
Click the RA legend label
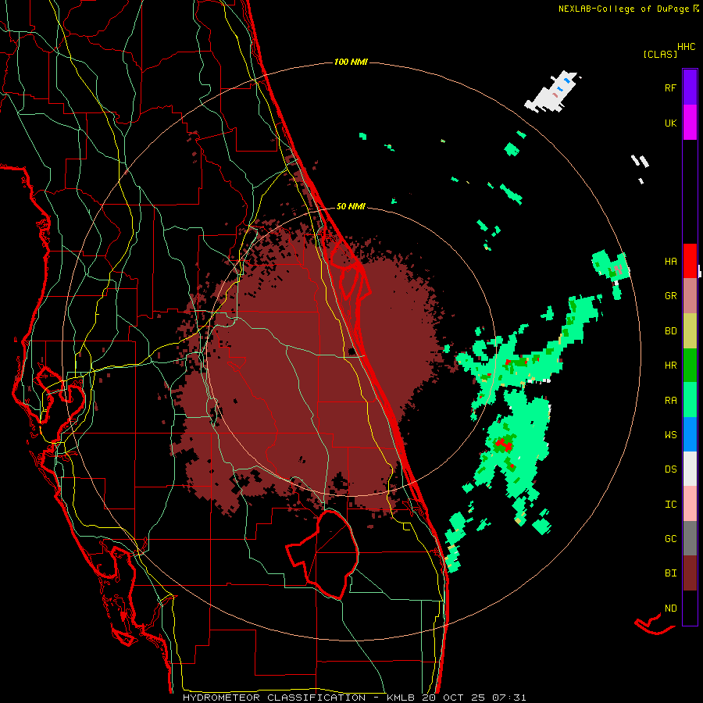pos(670,400)
